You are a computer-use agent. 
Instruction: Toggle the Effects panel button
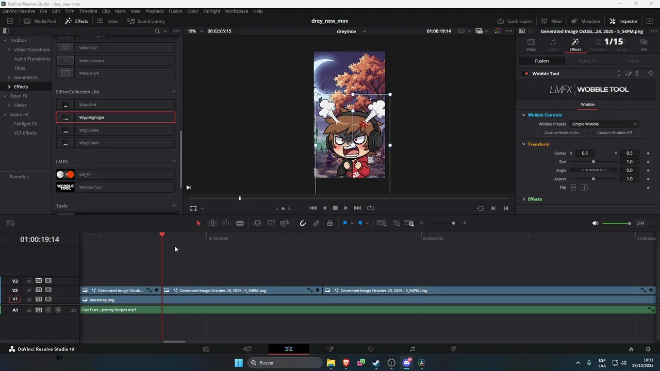point(76,21)
